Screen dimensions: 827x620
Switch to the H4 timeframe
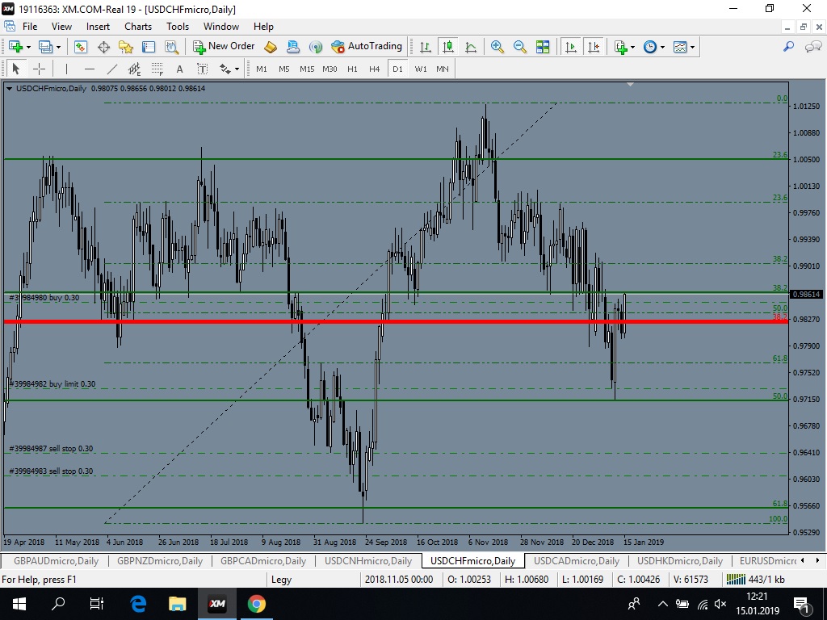click(x=374, y=69)
